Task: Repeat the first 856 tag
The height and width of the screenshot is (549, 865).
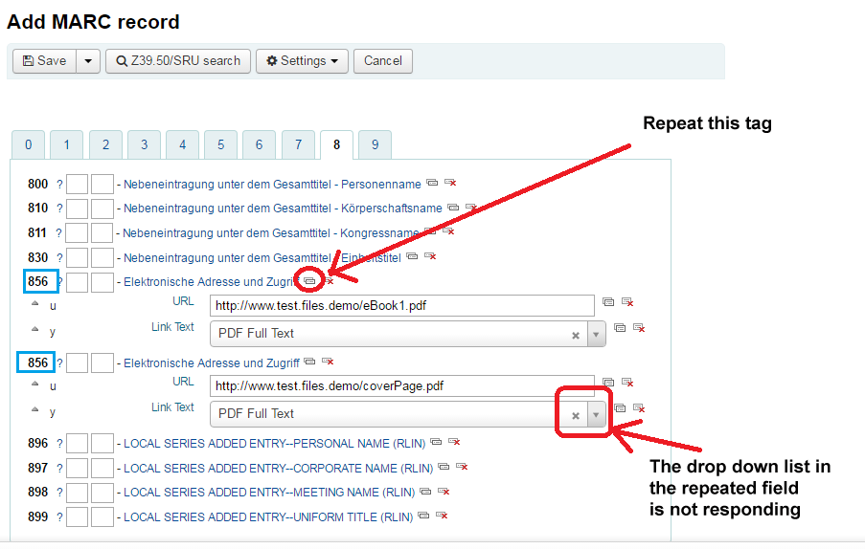Action: click(309, 281)
